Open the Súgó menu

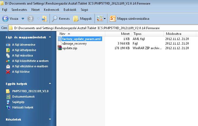(84, 10)
